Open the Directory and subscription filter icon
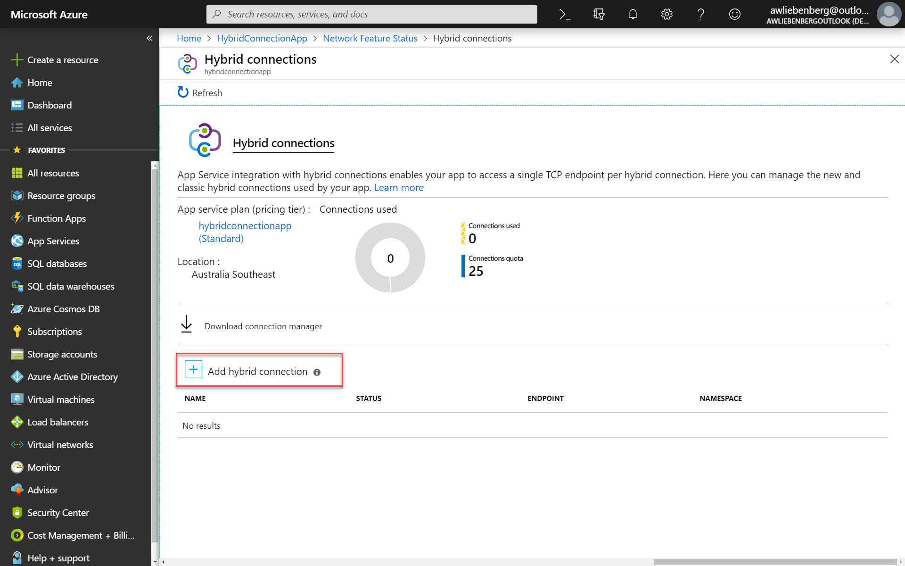 (599, 14)
